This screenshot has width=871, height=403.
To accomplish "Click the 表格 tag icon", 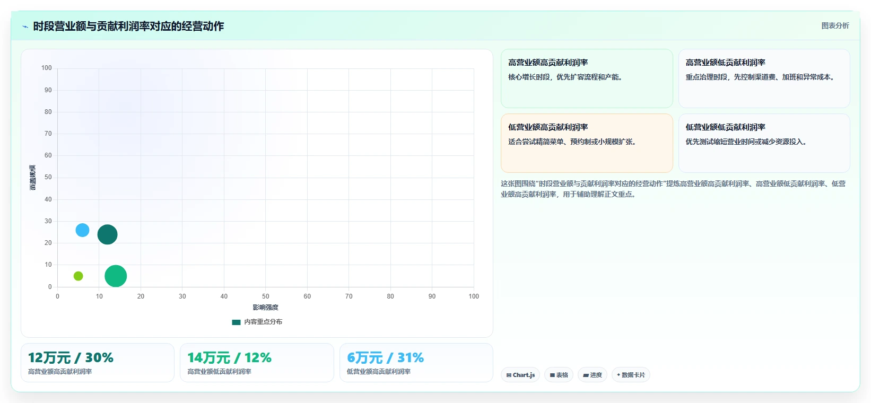I will pyautogui.click(x=552, y=375).
